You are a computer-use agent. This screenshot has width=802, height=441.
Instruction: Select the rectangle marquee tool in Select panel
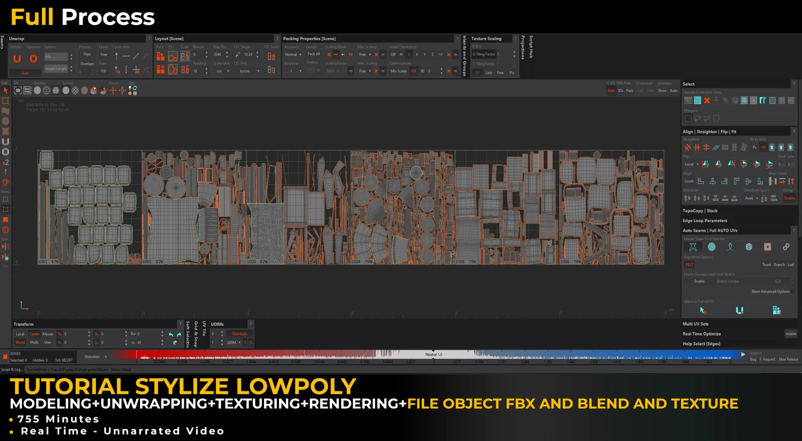[688, 119]
